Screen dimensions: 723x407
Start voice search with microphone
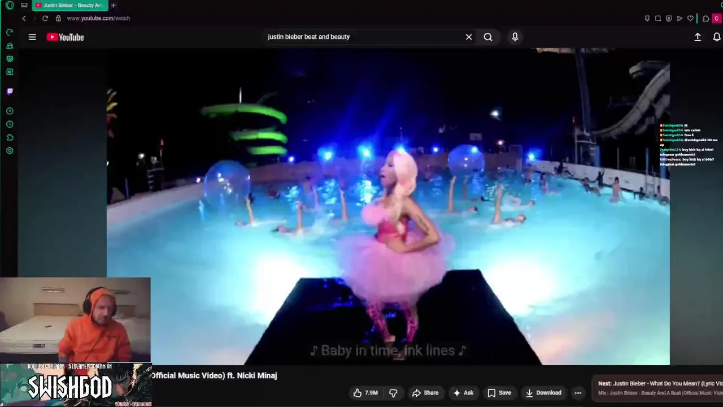point(515,37)
